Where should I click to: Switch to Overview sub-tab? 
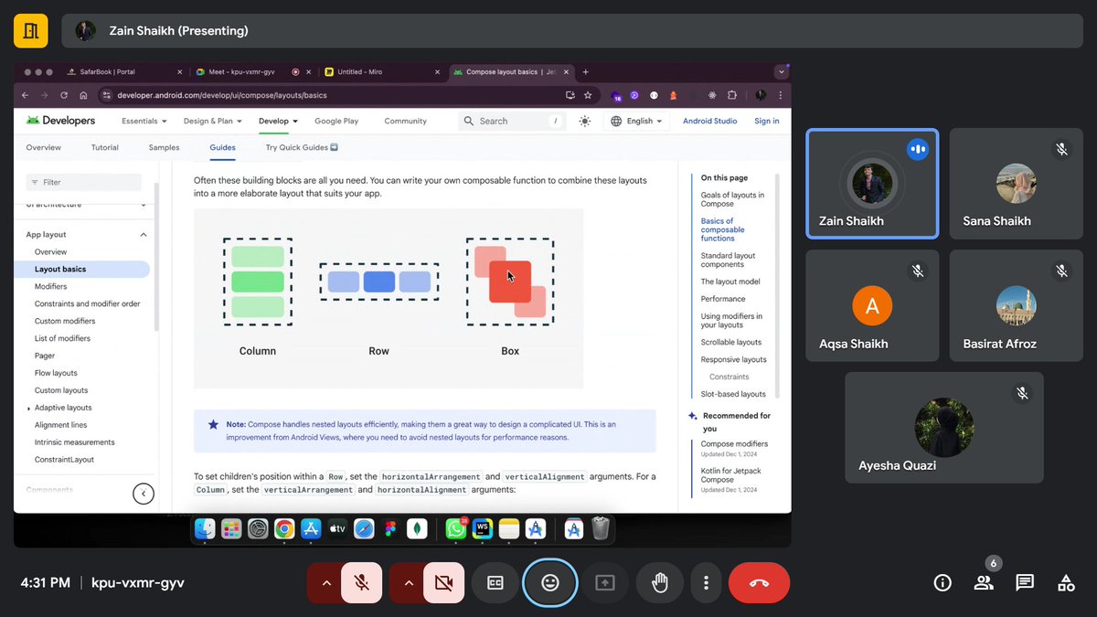[44, 147]
